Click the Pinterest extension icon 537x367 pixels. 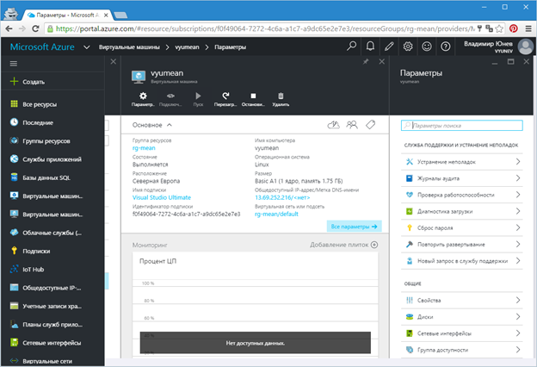[x=514, y=28]
